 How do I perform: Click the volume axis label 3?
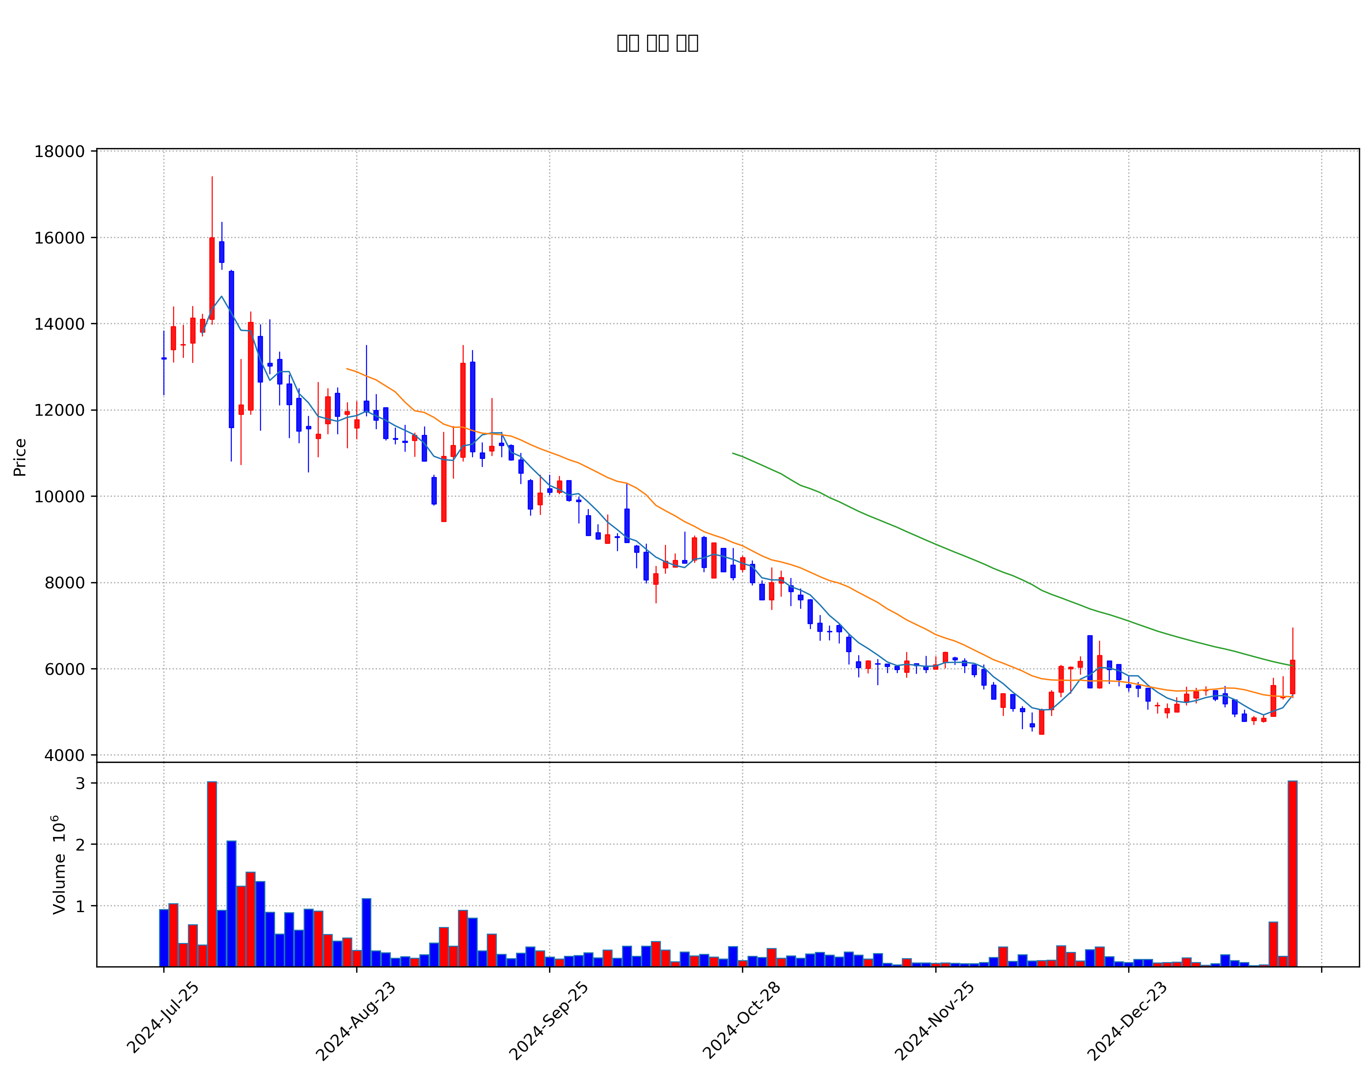pos(81,784)
